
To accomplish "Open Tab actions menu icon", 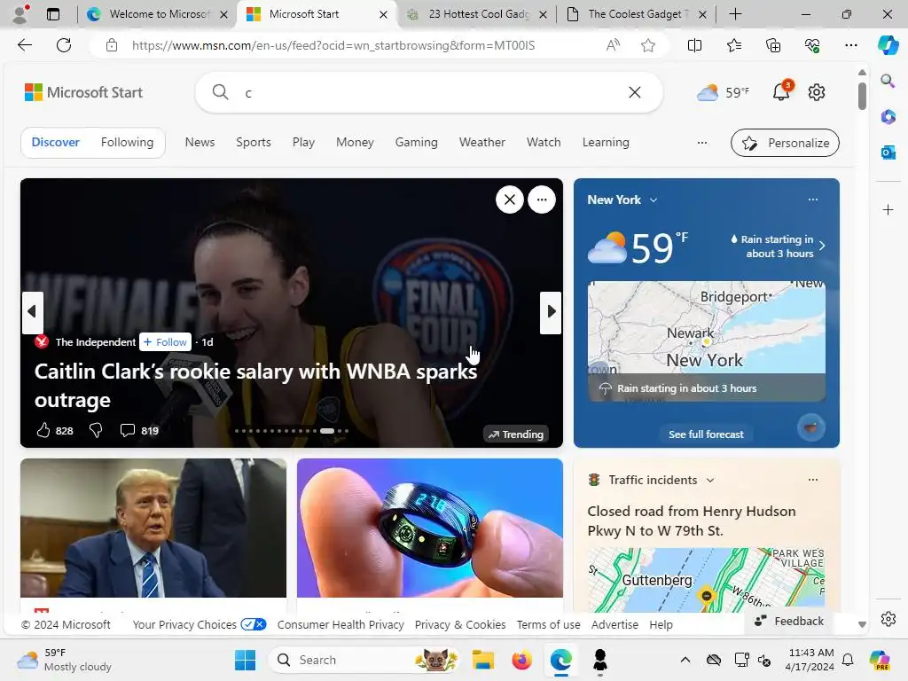I will [x=52, y=14].
